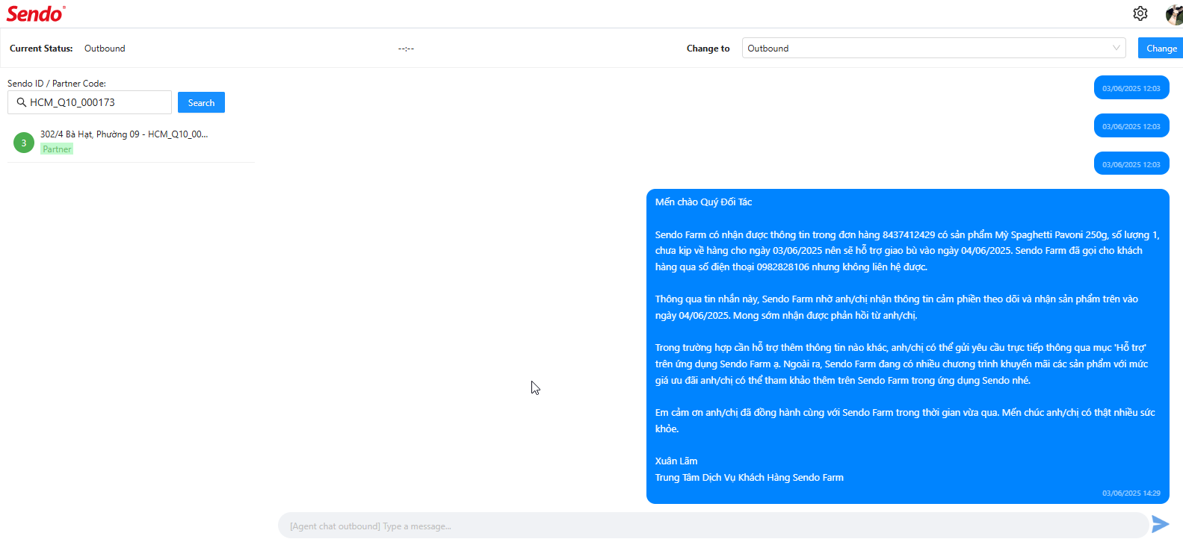1183x542 pixels.
Task: Click the Outbound current status value
Action: coord(105,49)
